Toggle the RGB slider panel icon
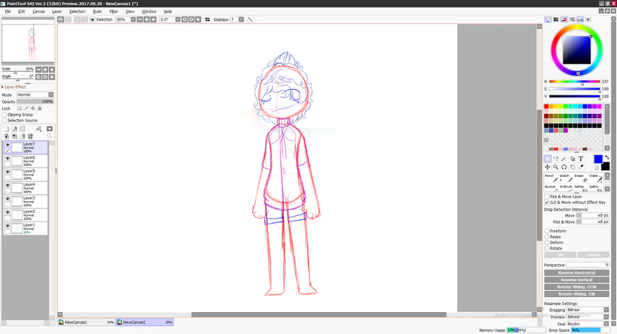This screenshot has width=617, height=334. coord(556,19)
